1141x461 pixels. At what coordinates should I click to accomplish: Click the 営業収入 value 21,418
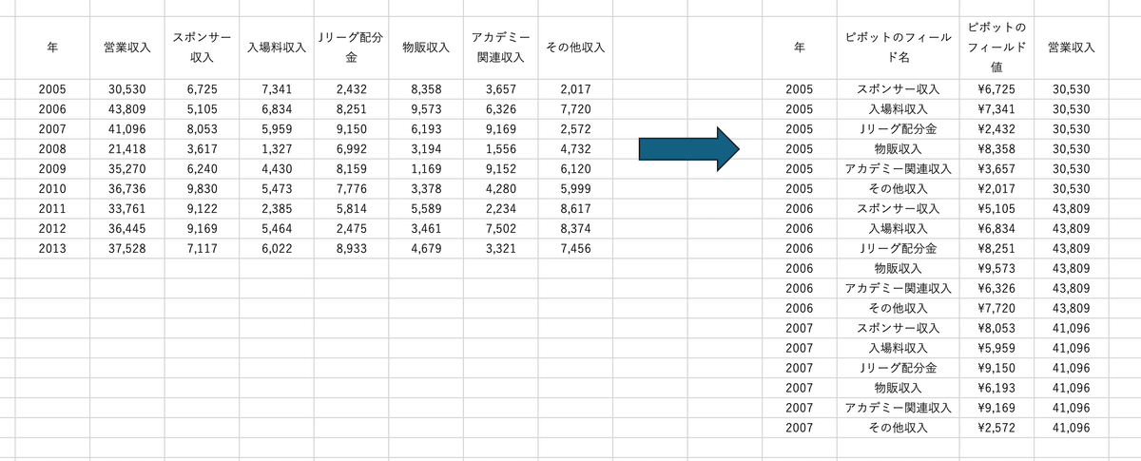pyautogui.click(x=126, y=148)
